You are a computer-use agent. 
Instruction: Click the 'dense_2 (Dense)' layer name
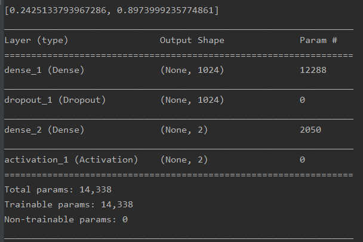click(44, 130)
